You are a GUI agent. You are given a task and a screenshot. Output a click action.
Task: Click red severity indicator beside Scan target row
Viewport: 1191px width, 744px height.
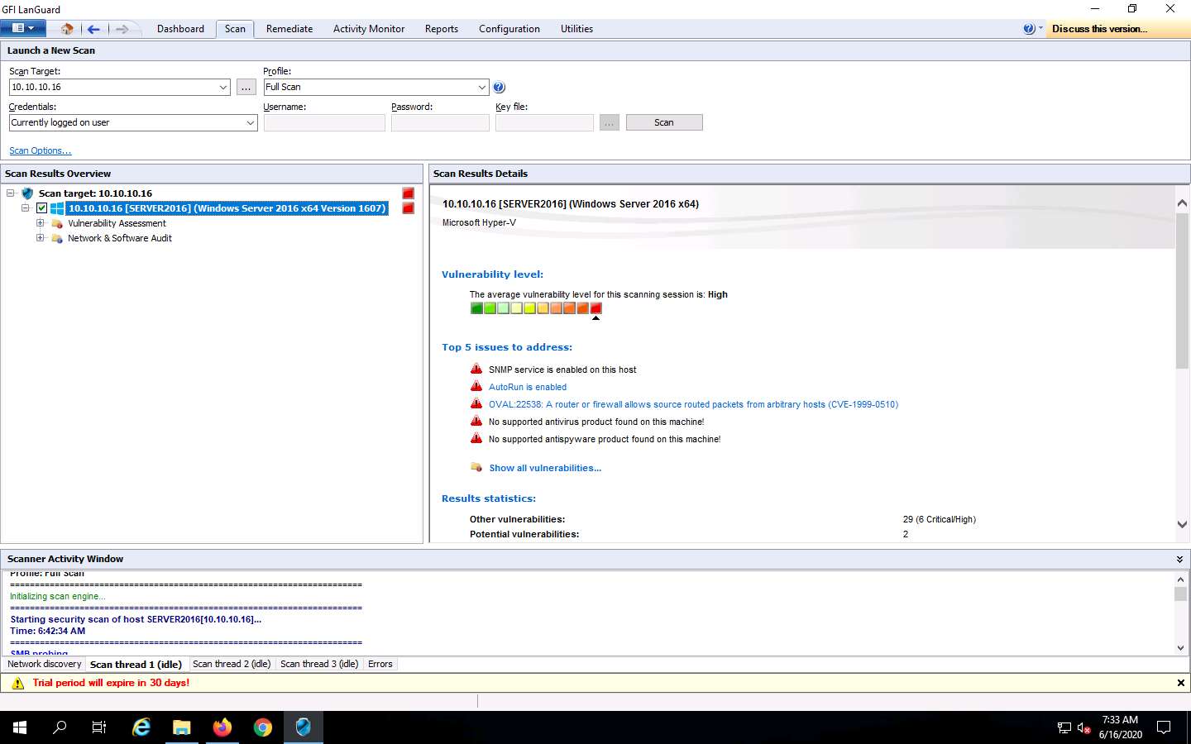point(408,193)
